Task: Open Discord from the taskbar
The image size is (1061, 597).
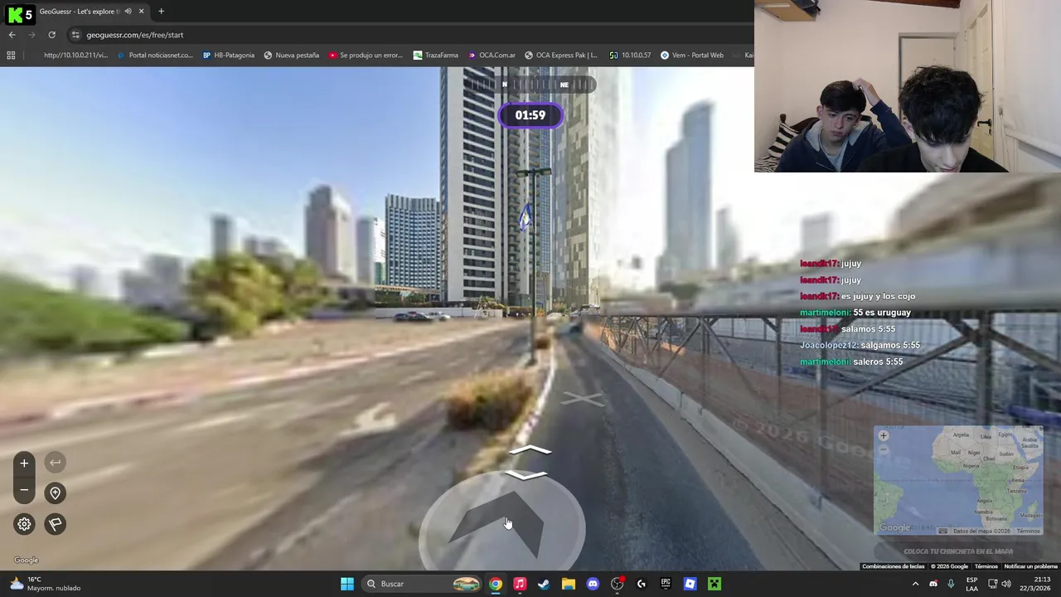Action: click(593, 584)
